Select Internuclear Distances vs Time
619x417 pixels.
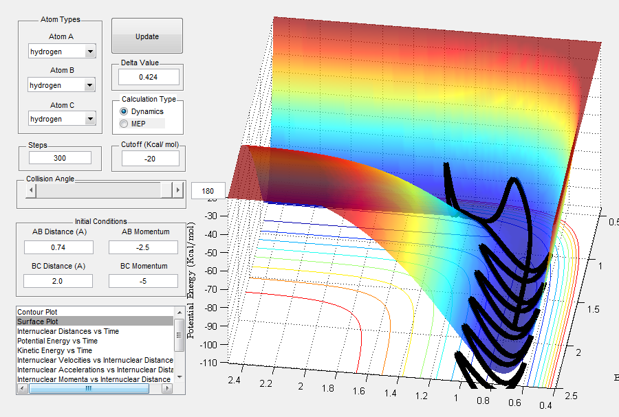tap(95, 331)
